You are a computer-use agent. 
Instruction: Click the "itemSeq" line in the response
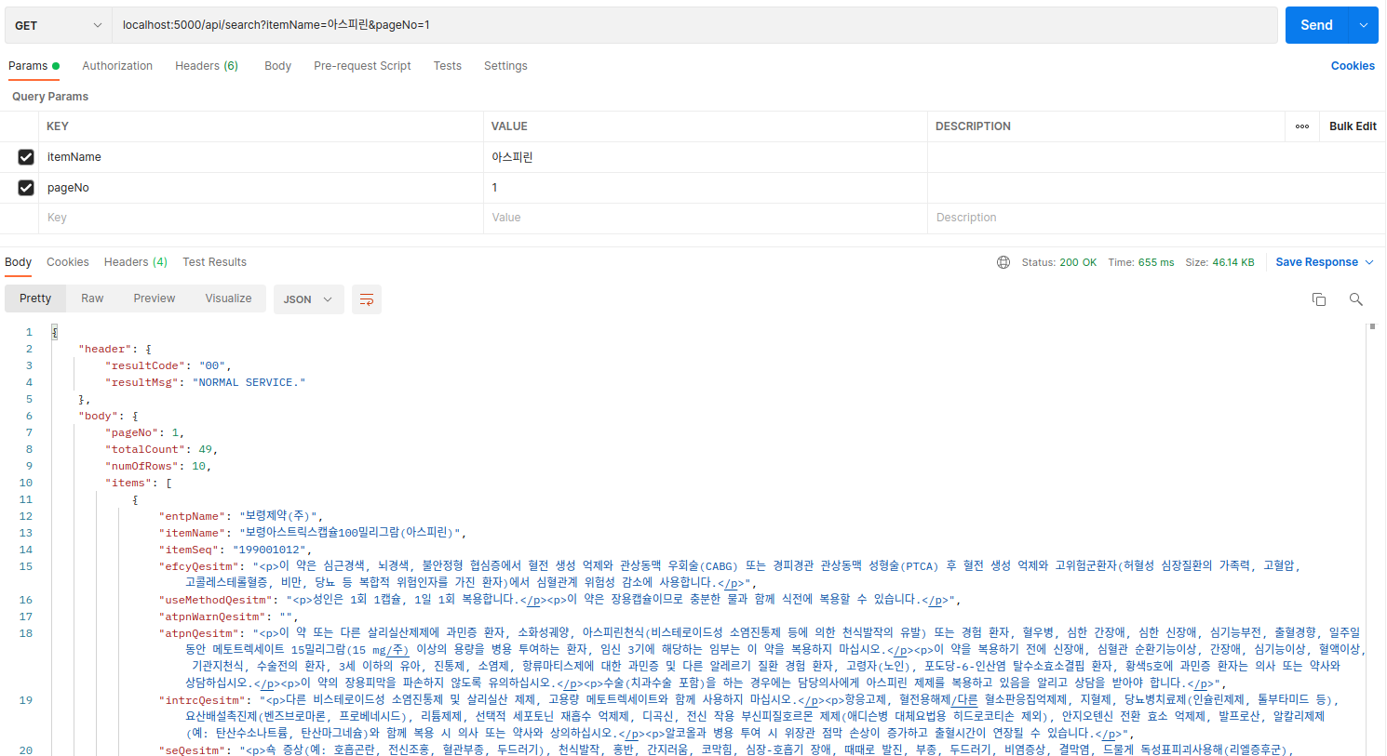(x=235, y=550)
